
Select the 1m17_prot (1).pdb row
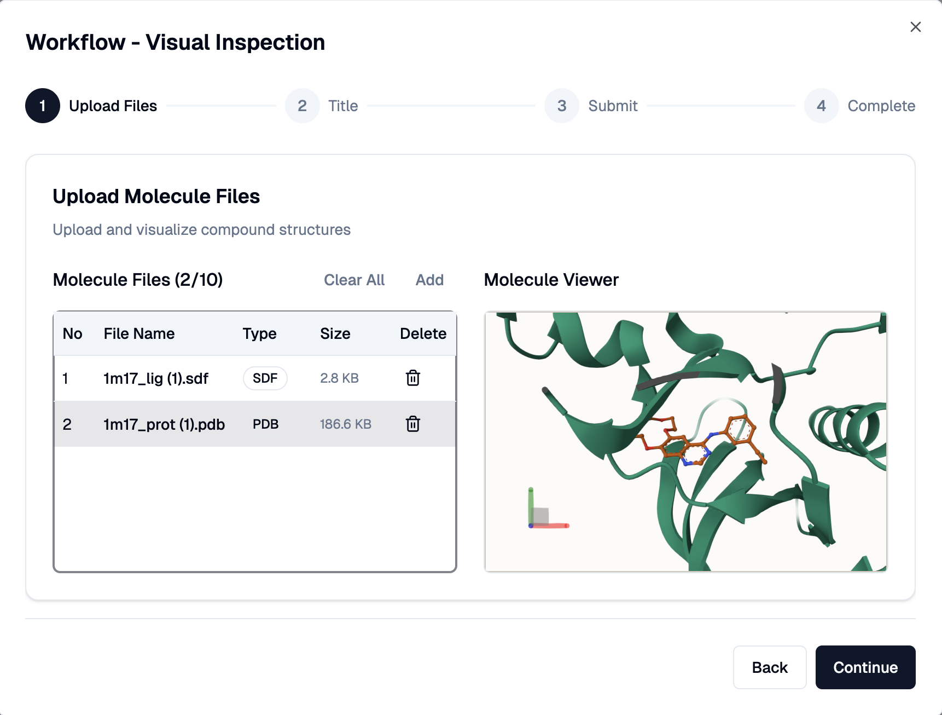click(164, 424)
